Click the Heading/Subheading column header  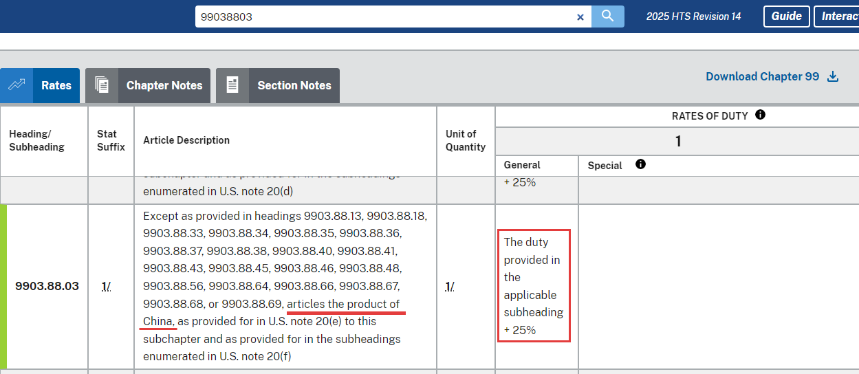(36, 140)
